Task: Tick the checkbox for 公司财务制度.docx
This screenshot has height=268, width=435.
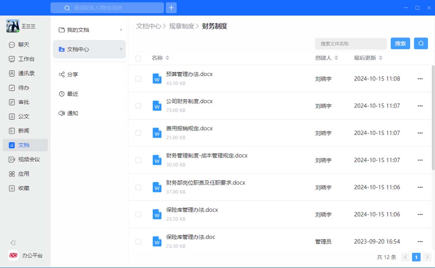Action: pos(138,106)
